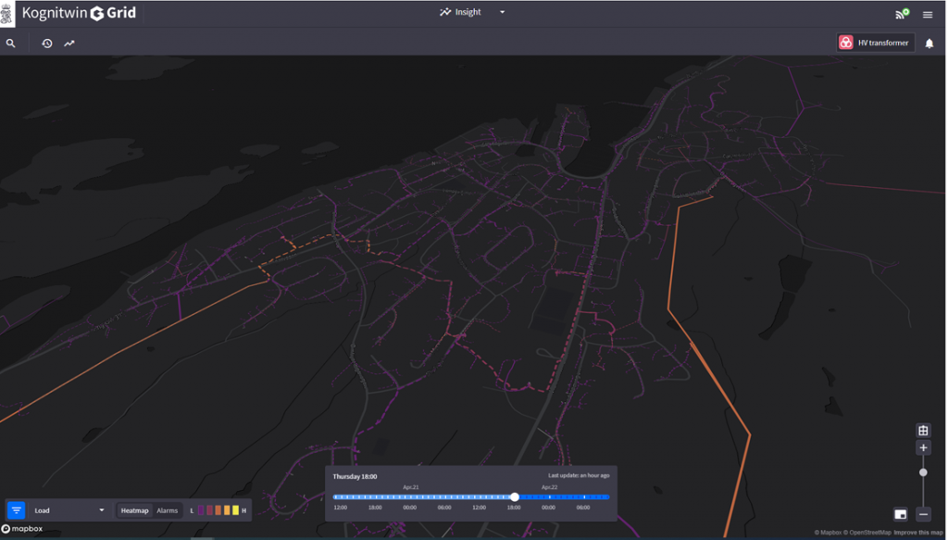Toggle the map grid view icon
Image resolution: width=948 pixels, height=540 pixels.
[x=923, y=431]
